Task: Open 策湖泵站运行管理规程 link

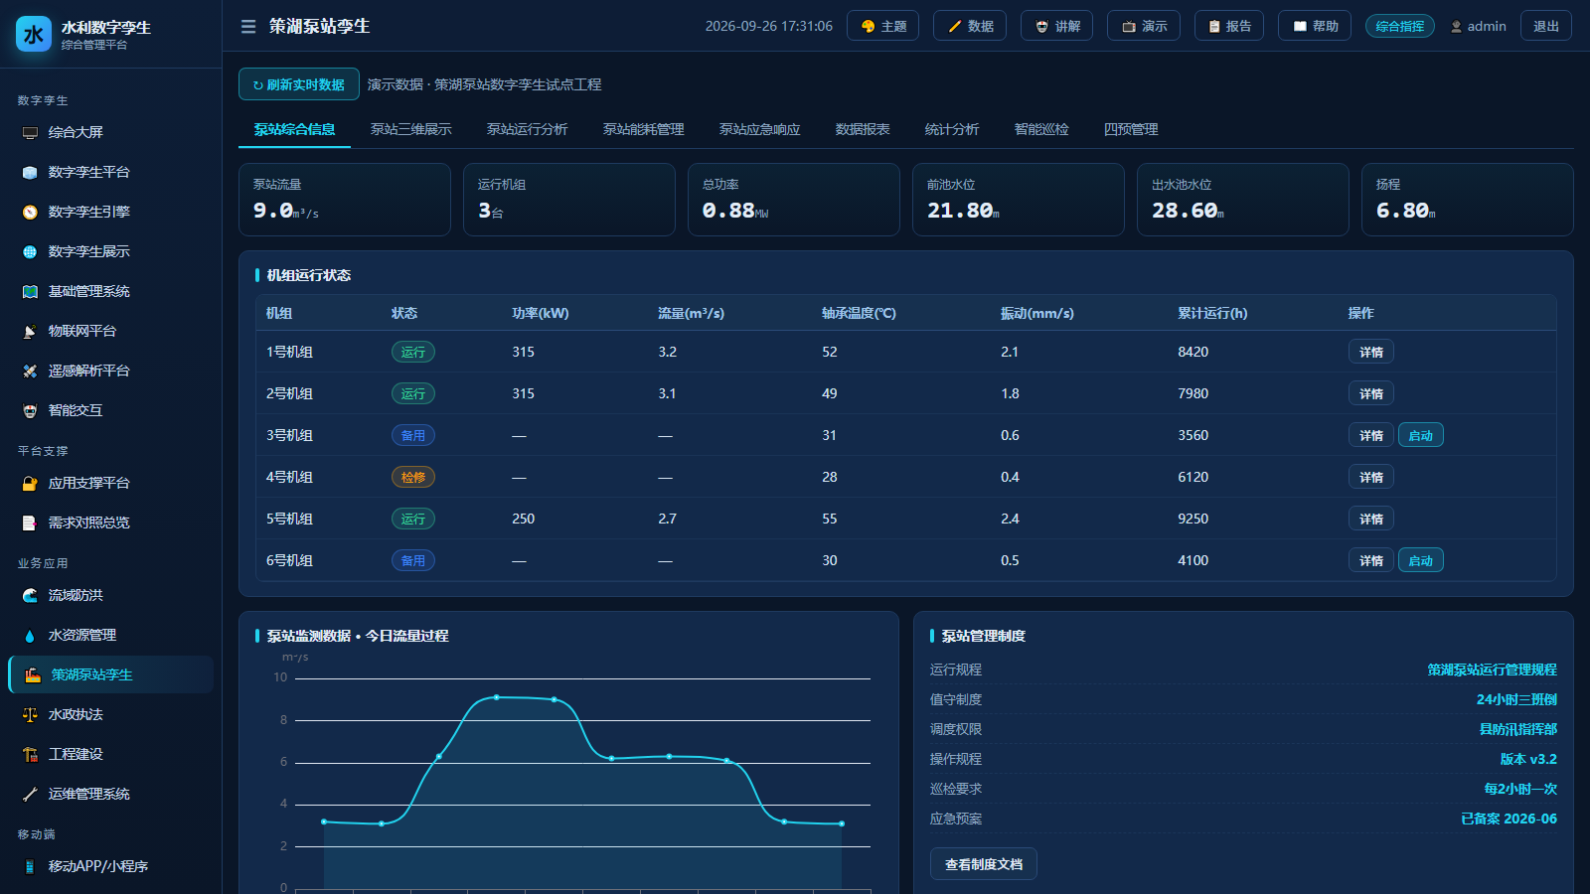Action: point(1492,670)
